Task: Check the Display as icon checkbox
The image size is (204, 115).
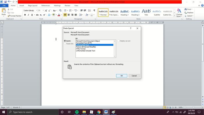Action: pos(118,41)
